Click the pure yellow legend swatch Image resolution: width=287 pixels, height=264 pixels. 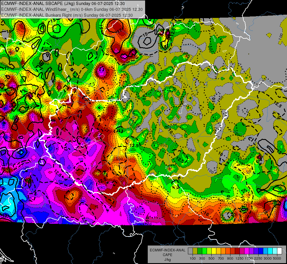(x=214, y=251)
